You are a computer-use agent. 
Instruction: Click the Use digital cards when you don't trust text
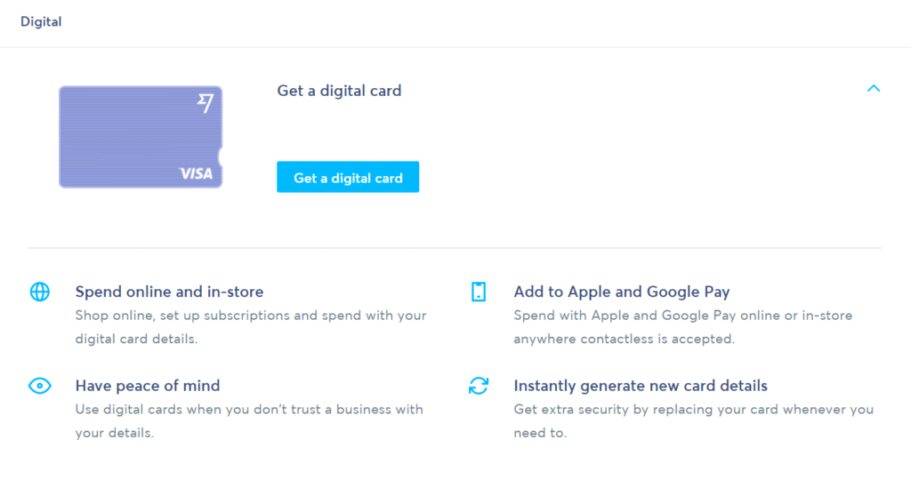tap(249, 421)
